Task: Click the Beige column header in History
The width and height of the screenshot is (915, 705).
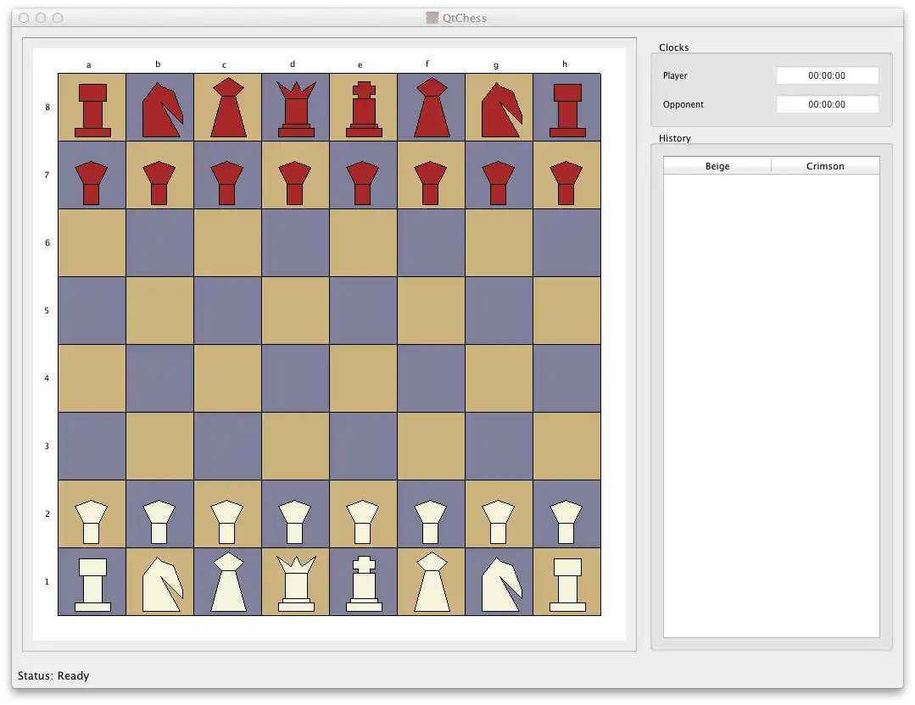Action: [x=717, y=166]
